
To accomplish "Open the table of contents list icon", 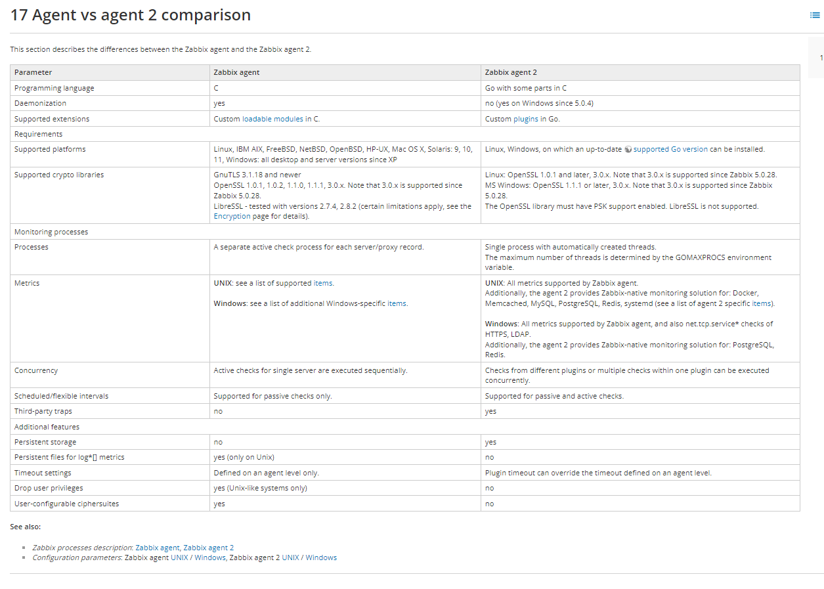I will [815, 15].
